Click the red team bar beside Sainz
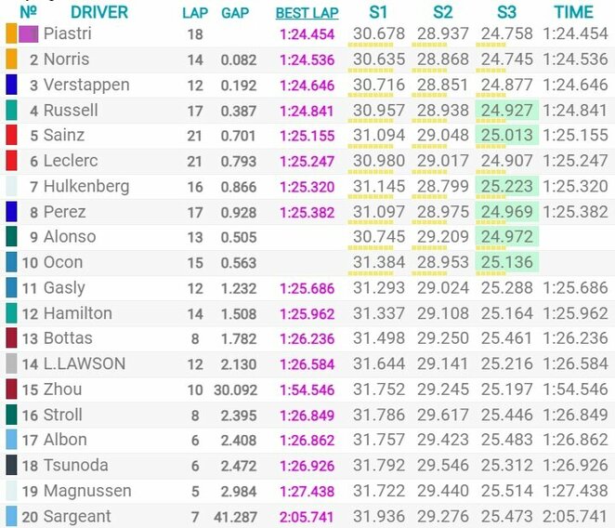615x528 pixels. [x=11, y=136]
